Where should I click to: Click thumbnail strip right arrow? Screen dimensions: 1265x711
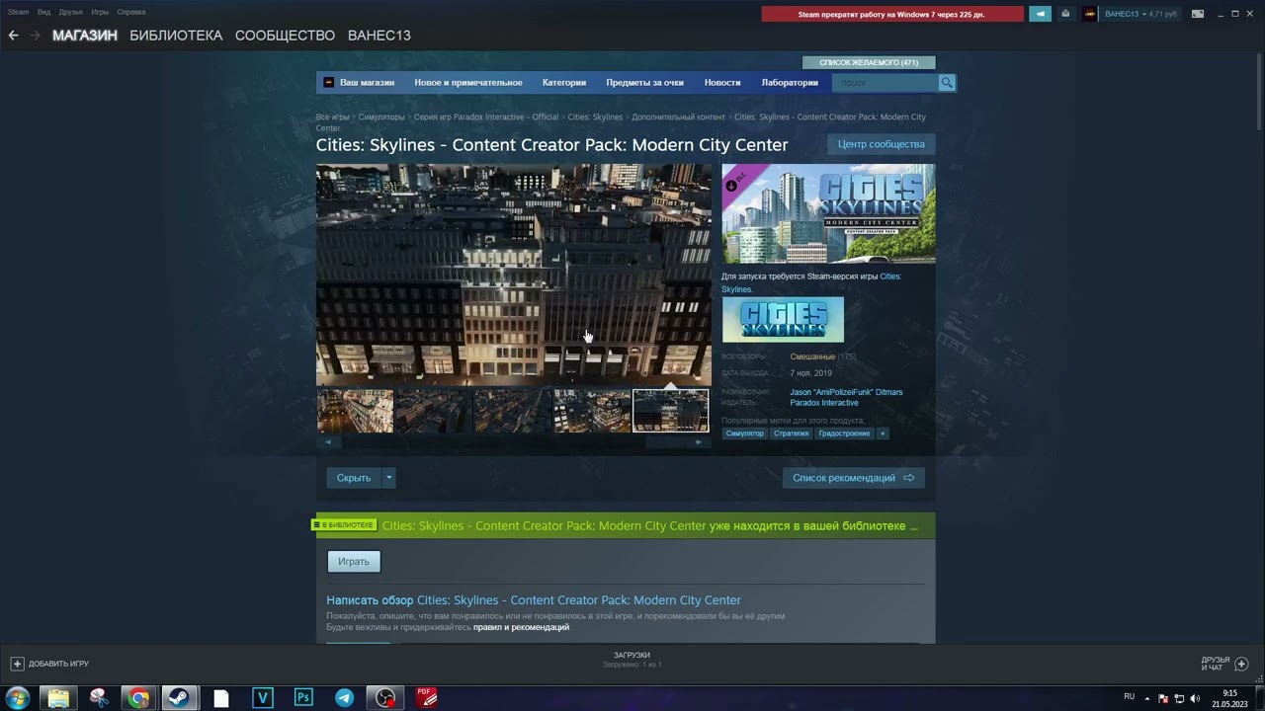pyautogui.click(x=699, y=442)
